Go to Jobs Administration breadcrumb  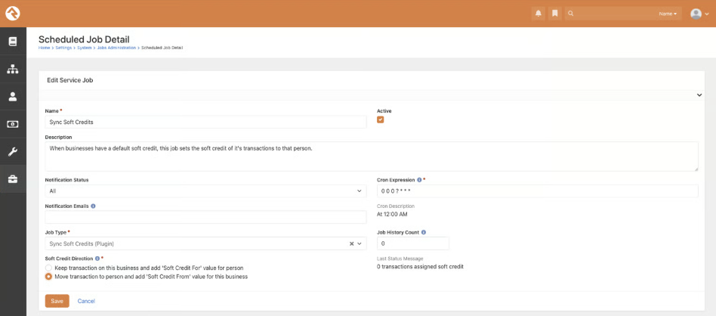pos(116,48)
